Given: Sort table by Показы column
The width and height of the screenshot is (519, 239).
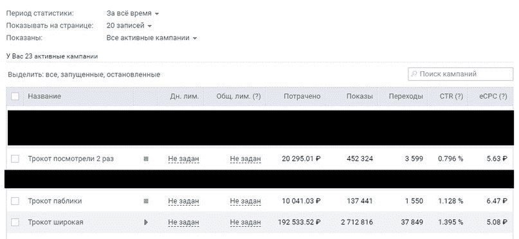Looking at the screenshot, I should coord(360,96).
